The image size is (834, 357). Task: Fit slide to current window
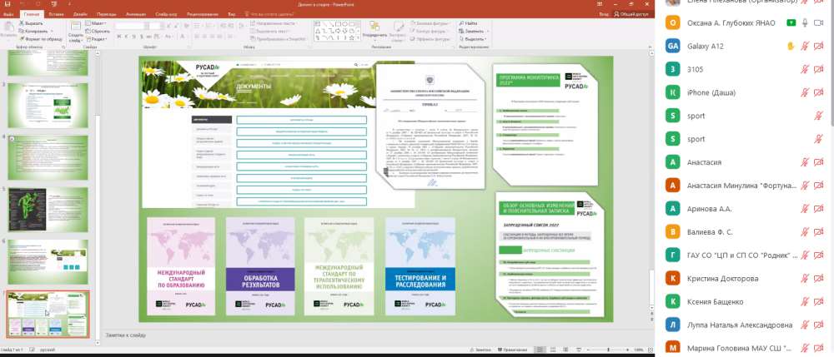pos(649,350)
